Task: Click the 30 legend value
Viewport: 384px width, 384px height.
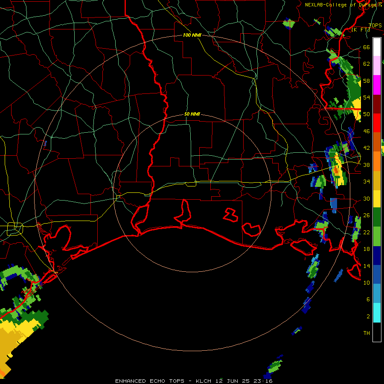Action: (x=367, y=198)
